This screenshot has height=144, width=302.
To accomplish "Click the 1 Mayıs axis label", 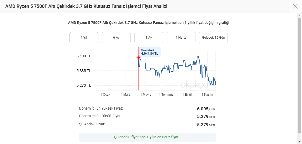I will coord(146,95).
